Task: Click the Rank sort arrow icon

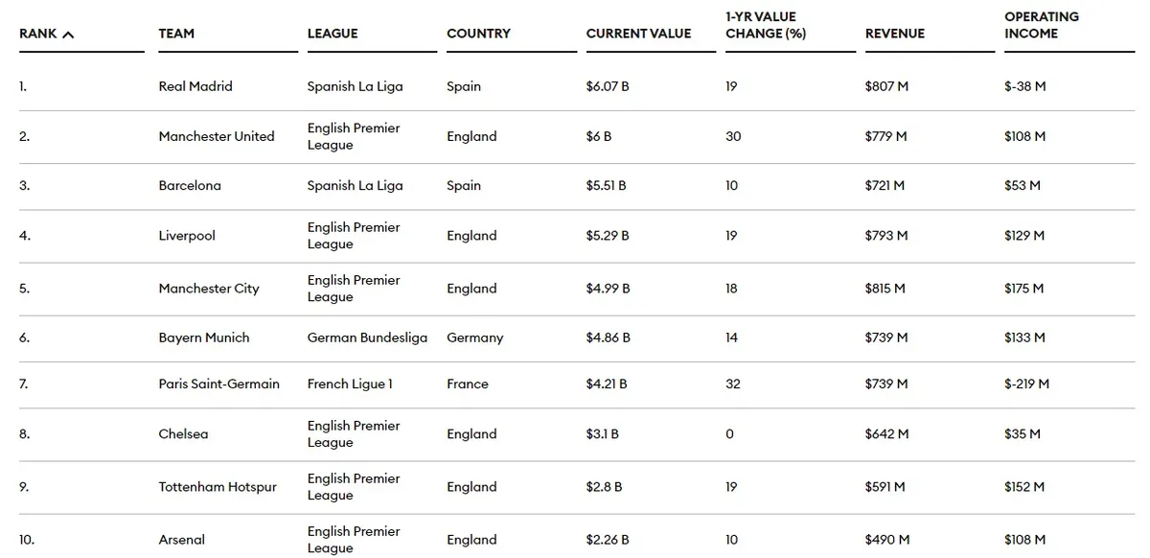Action: [68, 35]
